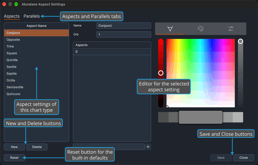Select the color picker marker tab icon

point(170,29)
